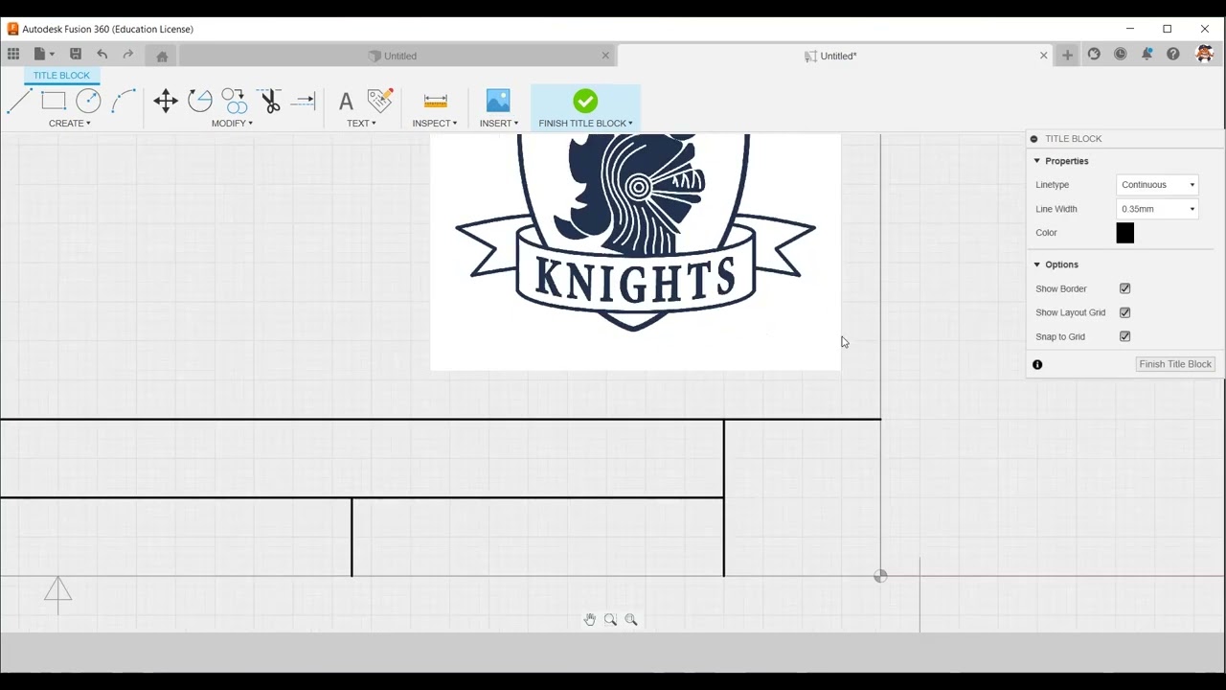Close the first Untitled tab
1226x690 pixels.
pyautogui.click(x=605, y=55)
